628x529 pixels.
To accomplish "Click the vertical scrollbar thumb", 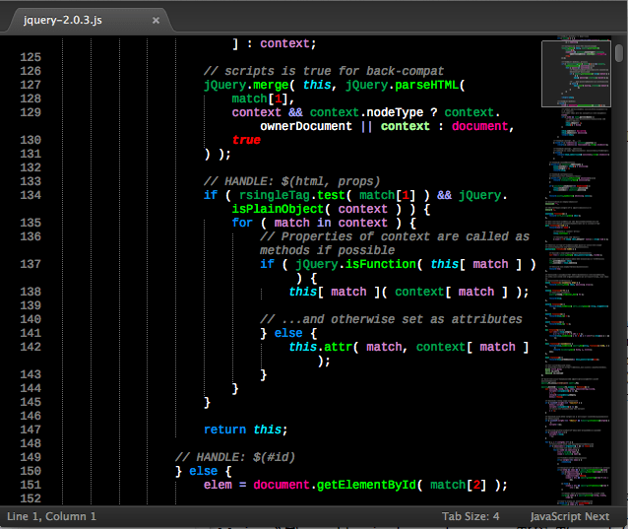I will 619,53.
